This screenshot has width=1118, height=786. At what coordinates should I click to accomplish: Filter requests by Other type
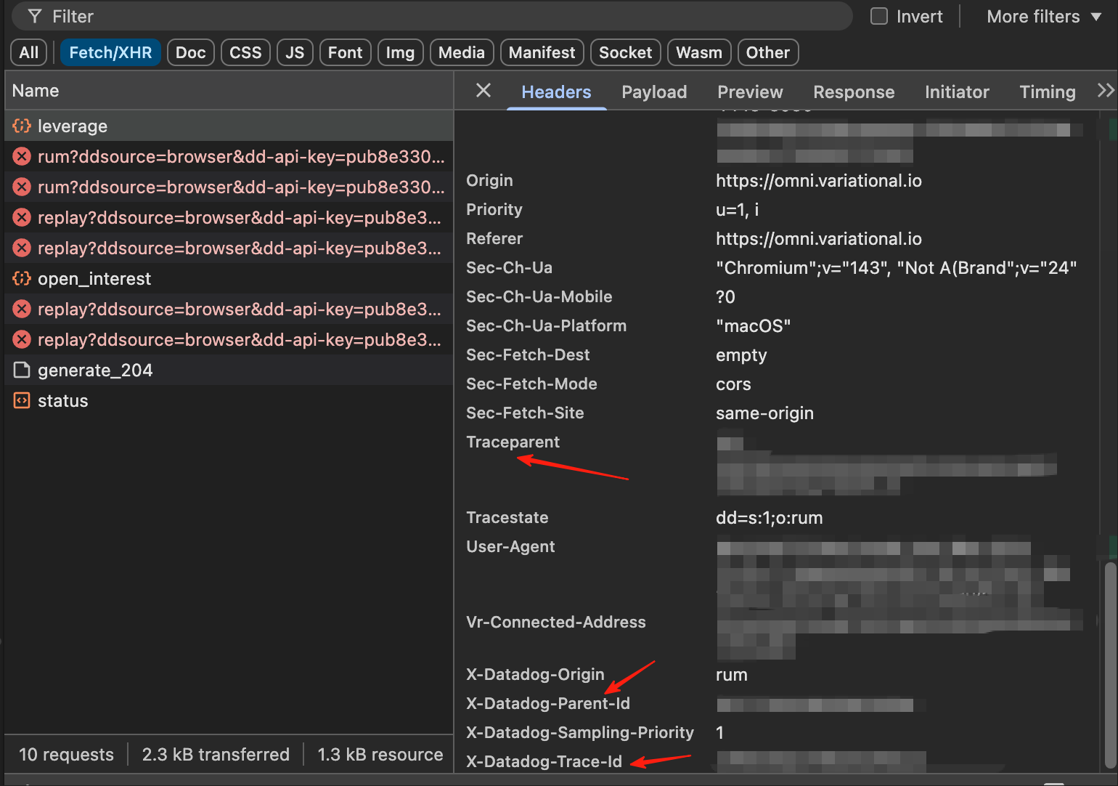(768, 52)
